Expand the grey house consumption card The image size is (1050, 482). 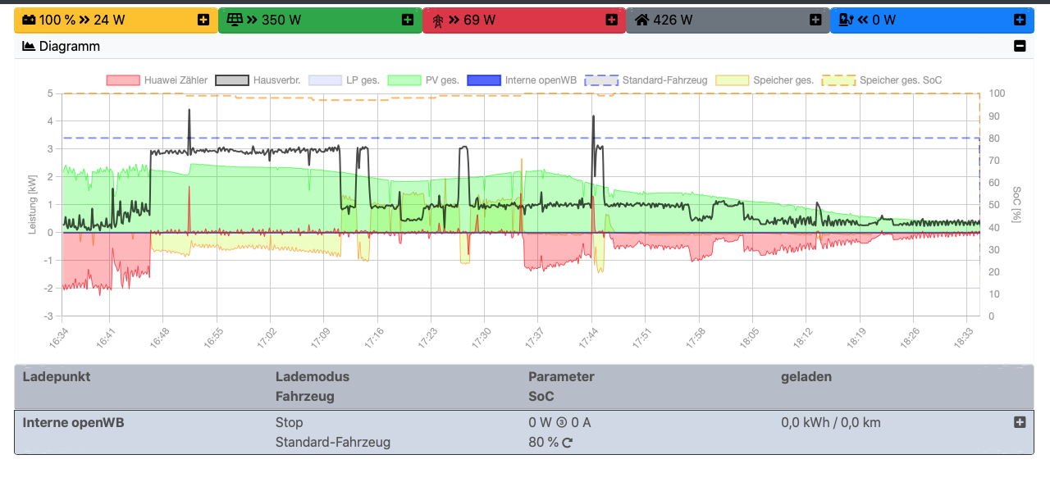pos(815,20)
